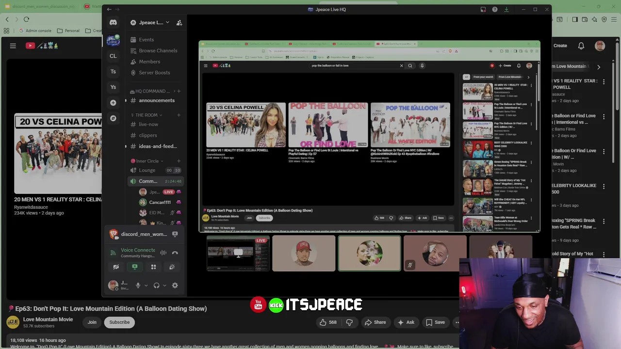Click the Ask button under video
The height and width of the screenshot is (349, 621).
pyautogui.click(x=406, y=322)
